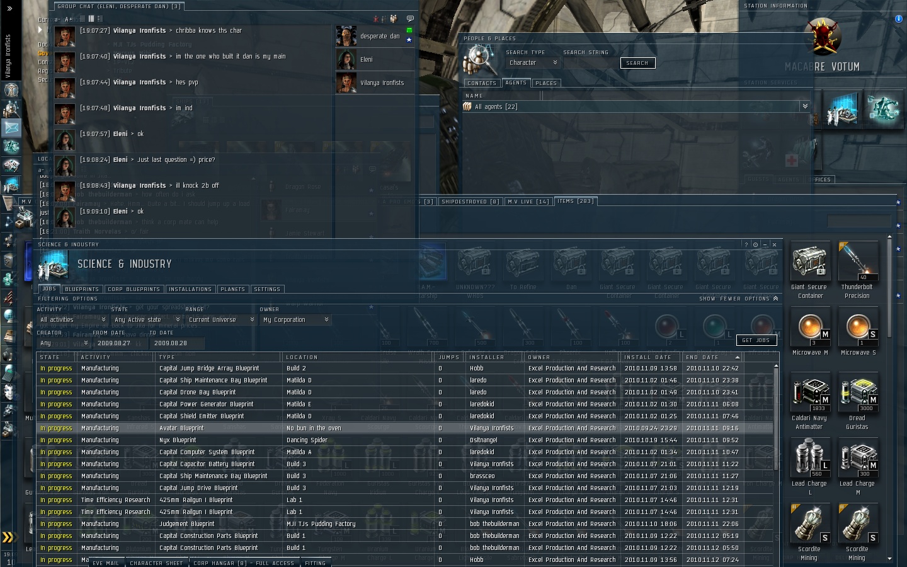This screenshot has width=907, height=567.
Task: Open the Macabre Votum red skull logo
Action: click(x=823, y=37)
